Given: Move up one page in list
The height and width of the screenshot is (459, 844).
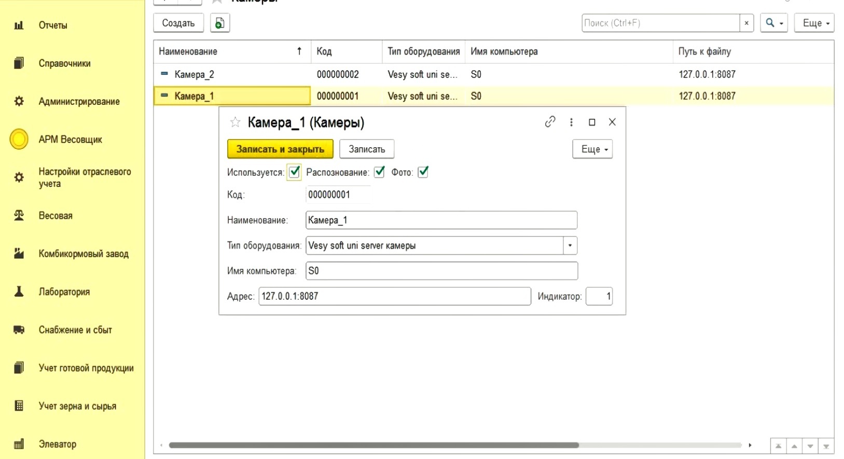Looking at the screenshot, I should point(794,446).
